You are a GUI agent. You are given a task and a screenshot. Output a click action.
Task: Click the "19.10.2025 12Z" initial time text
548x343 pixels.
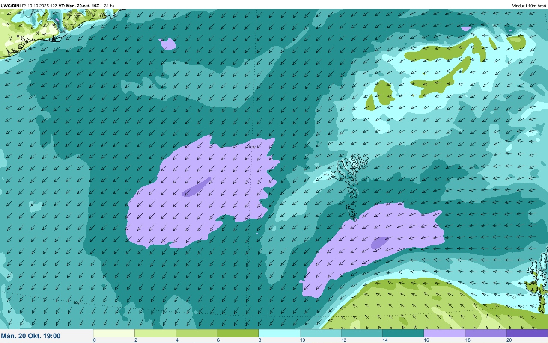tap(43, 6)
